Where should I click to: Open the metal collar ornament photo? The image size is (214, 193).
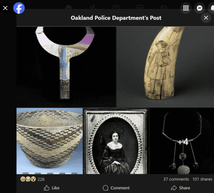tap(66, 67)
